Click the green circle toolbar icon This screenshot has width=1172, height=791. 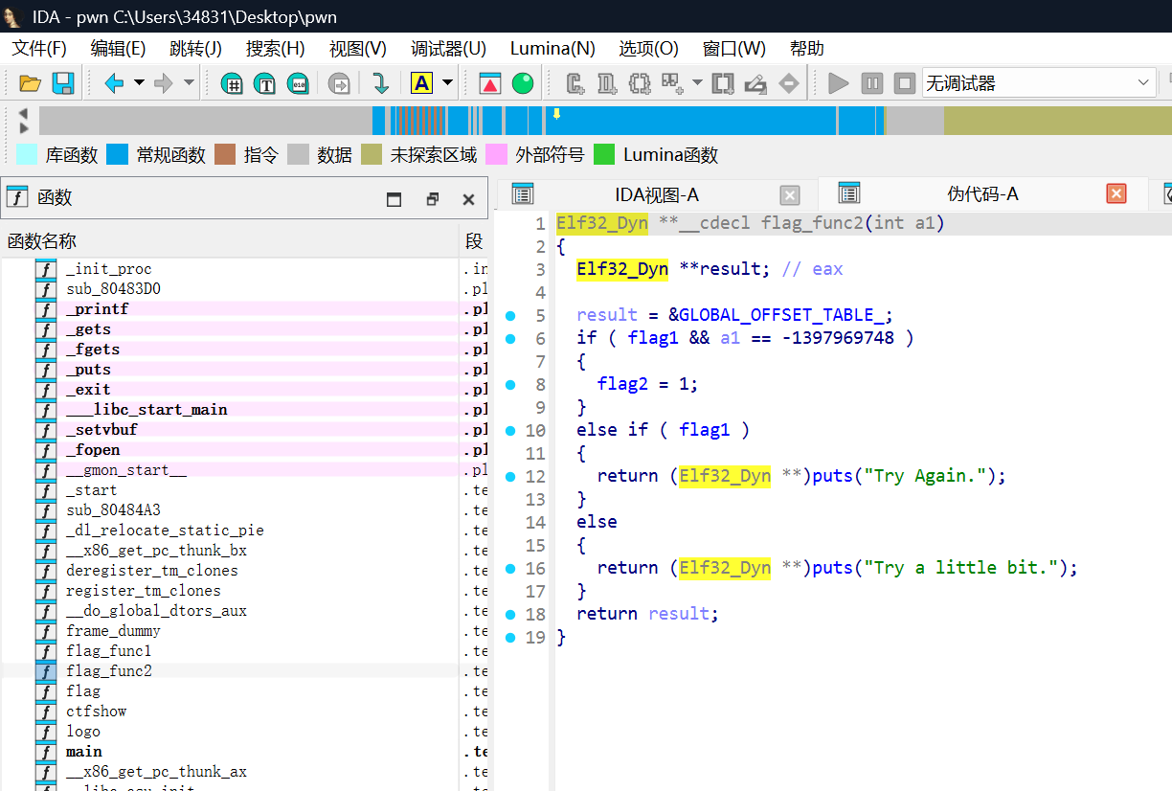[523, 83]
